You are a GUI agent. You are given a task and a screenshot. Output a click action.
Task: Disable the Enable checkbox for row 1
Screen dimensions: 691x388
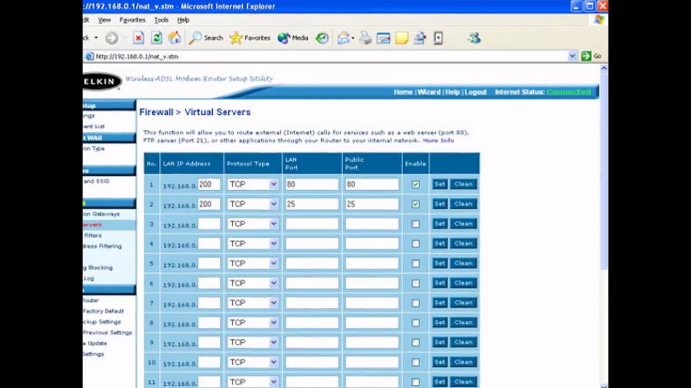pos(415,184)
